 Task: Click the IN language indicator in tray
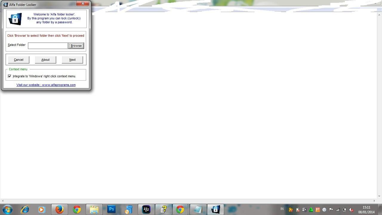click(282, 209)
